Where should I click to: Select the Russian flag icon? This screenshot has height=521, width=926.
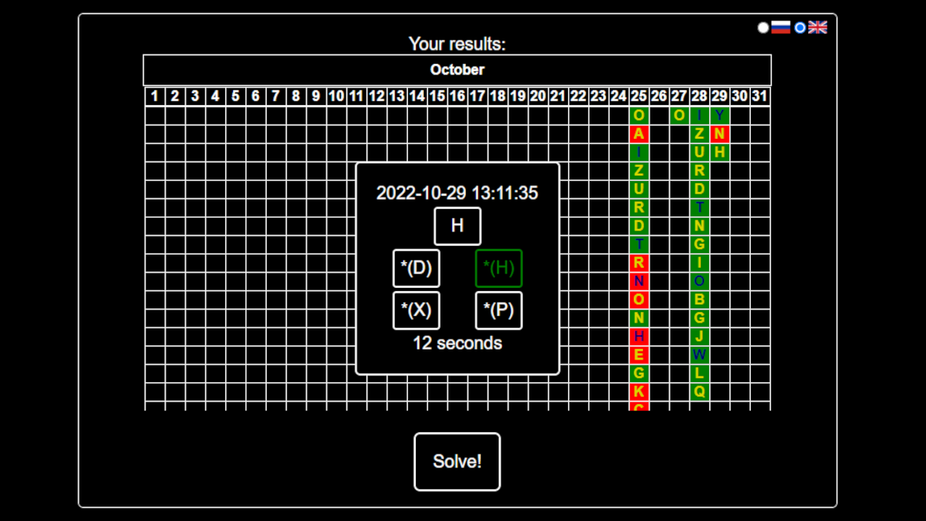point(781,27)
